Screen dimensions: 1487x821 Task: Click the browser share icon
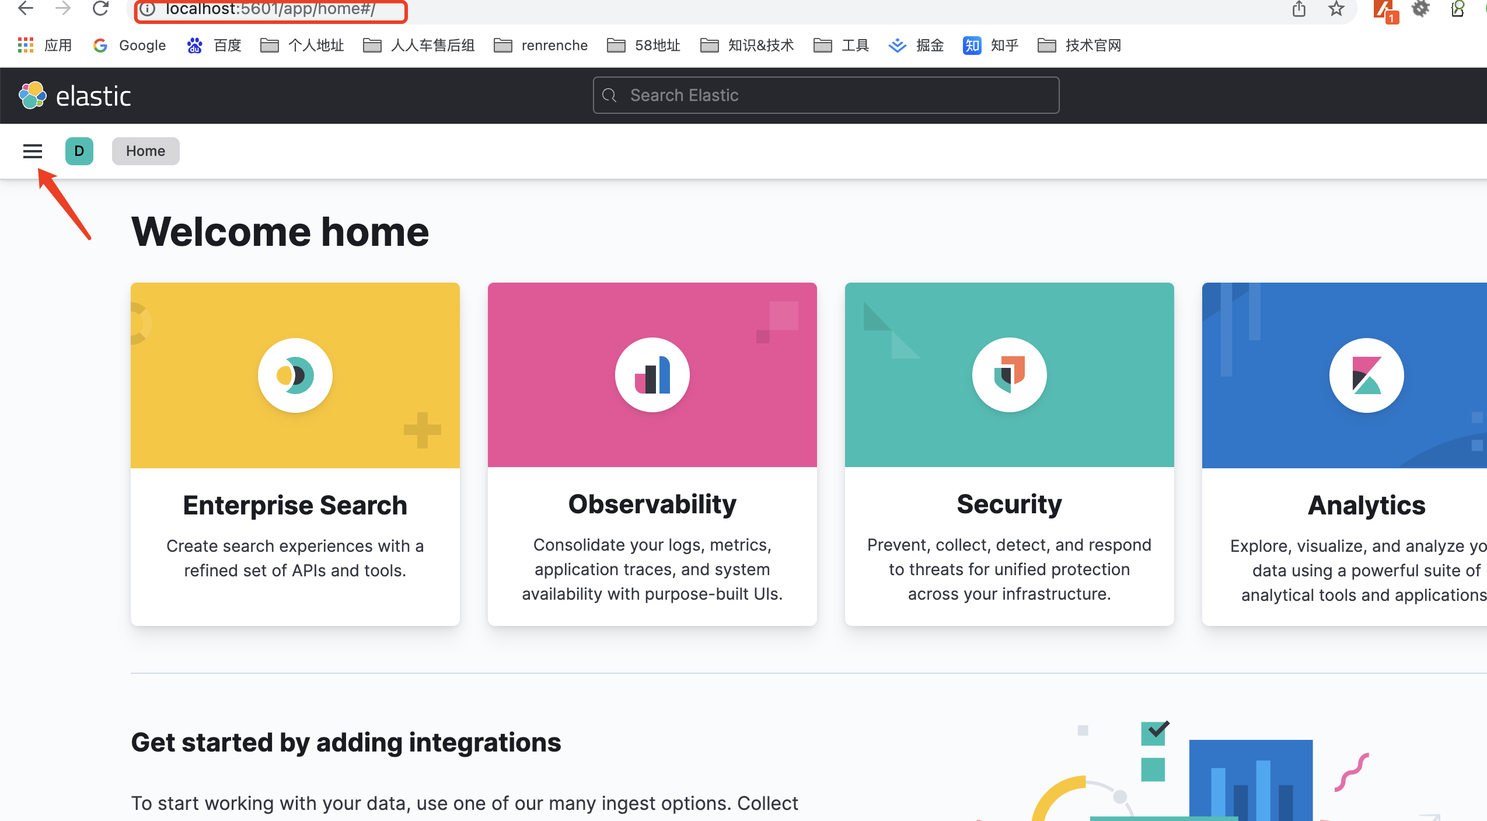tap(1298, 9)
